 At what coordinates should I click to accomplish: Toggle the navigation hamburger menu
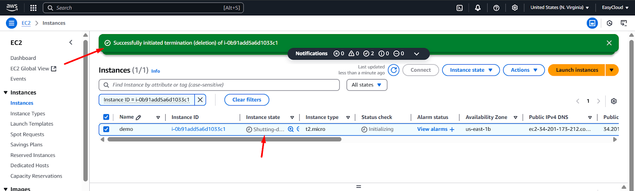click(x=12, y=23)
